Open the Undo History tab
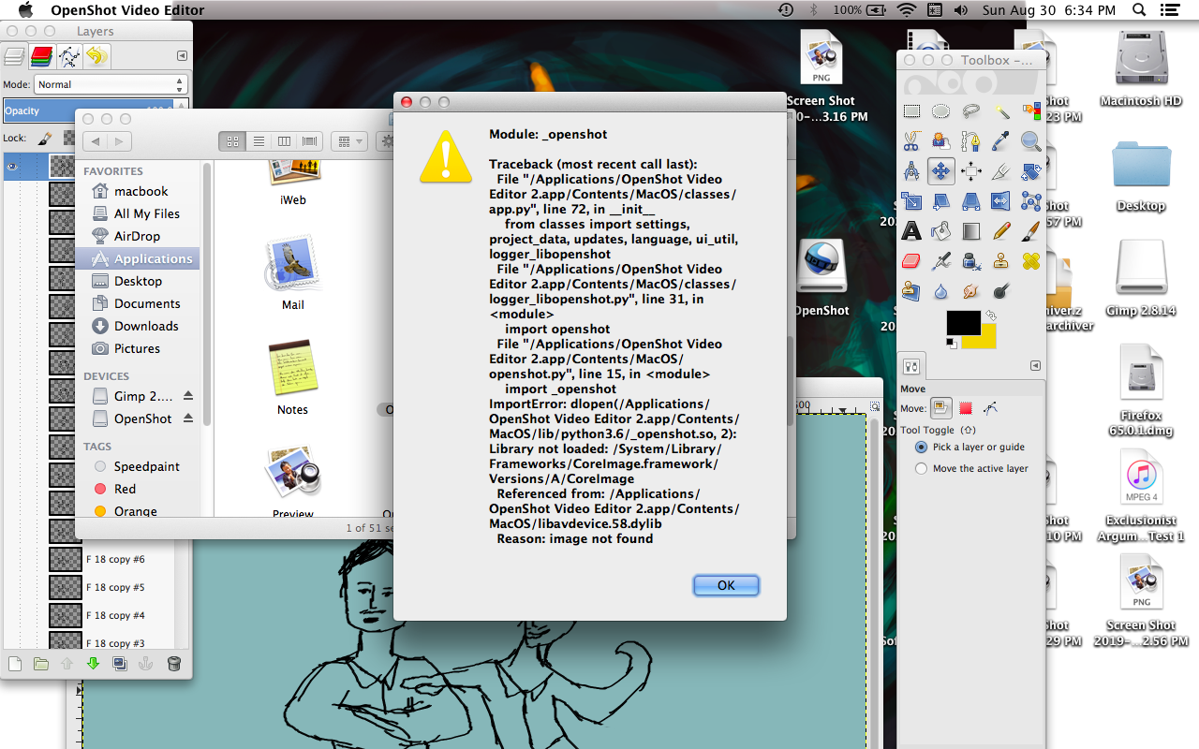 [x=96, y=57]
